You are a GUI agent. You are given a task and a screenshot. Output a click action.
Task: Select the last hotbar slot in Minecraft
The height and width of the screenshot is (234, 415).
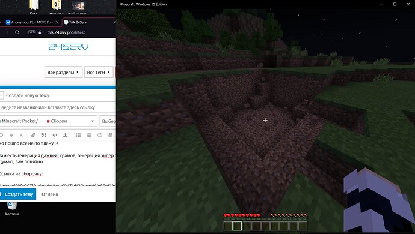coord(303,226)
